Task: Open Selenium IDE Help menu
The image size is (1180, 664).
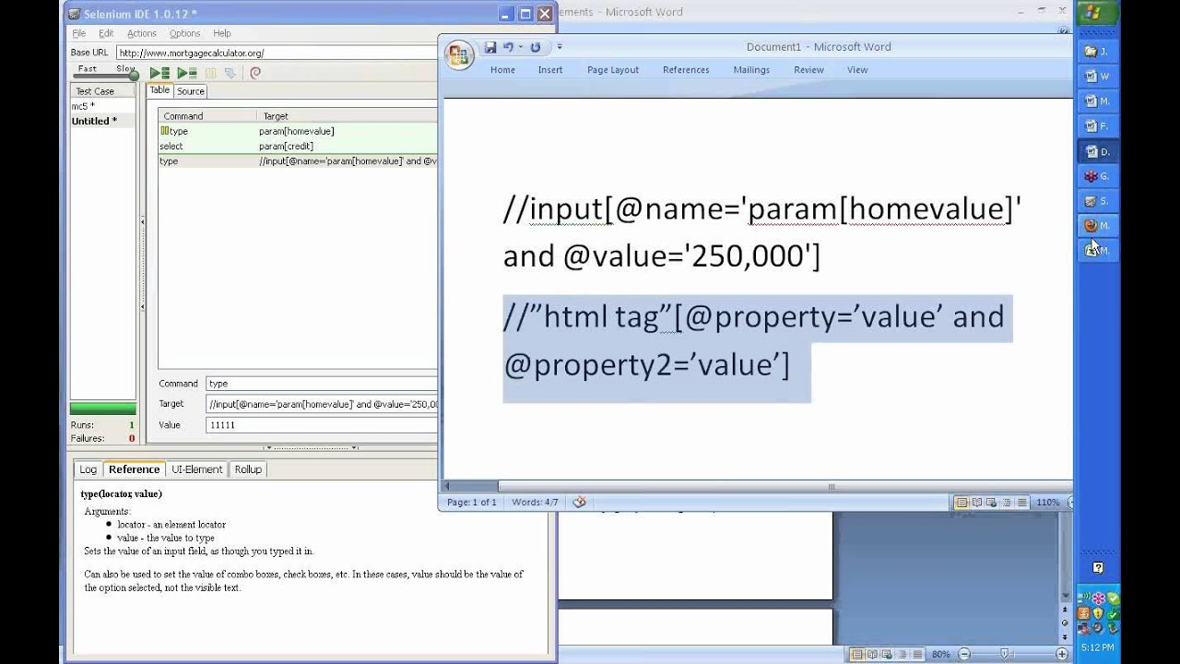Action: 222,33
